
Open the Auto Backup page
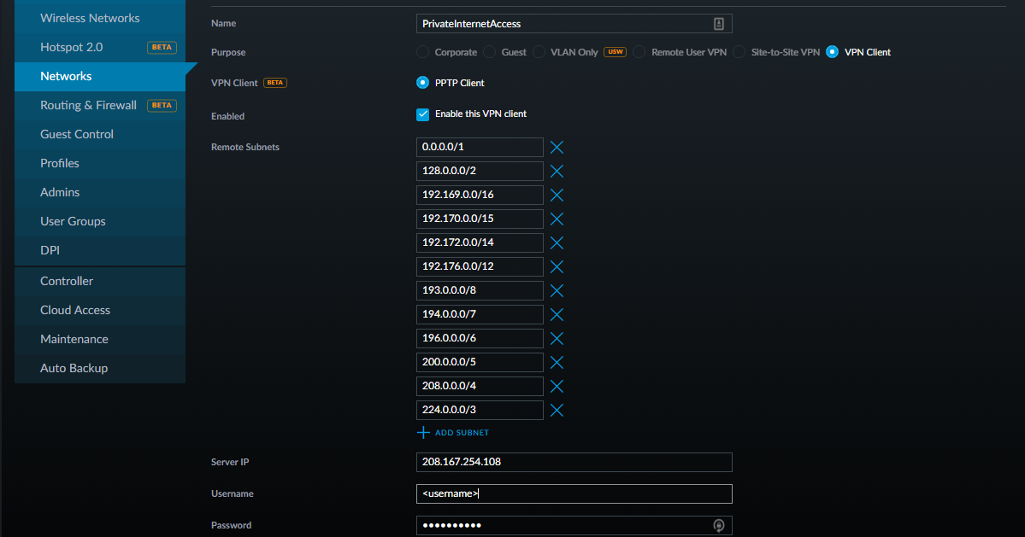click(x=74, y=368)
